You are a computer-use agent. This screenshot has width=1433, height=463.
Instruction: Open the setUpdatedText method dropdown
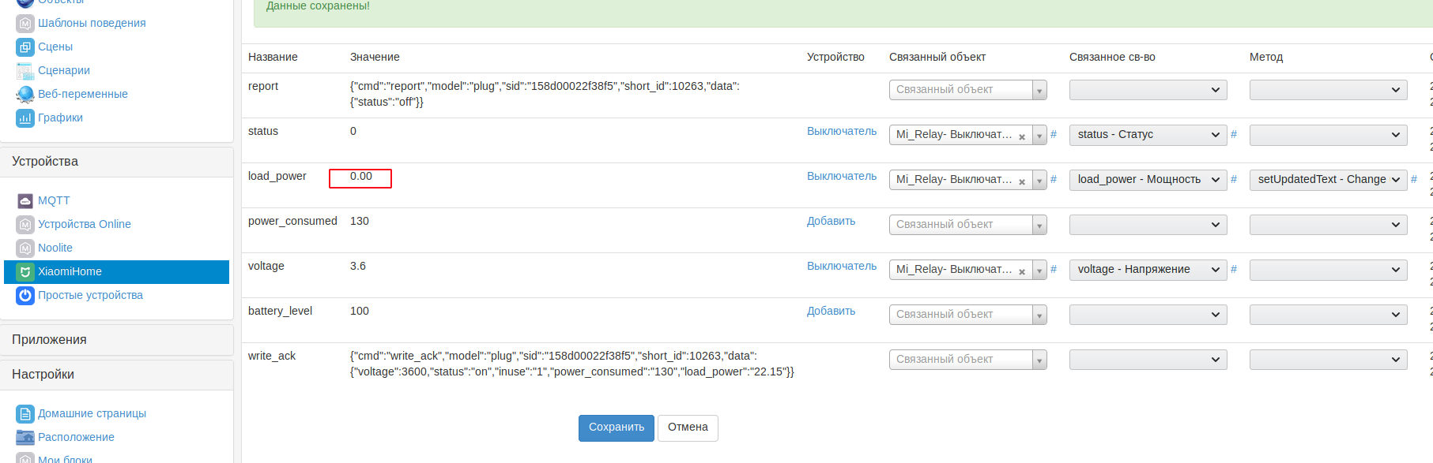point(1328,180)
